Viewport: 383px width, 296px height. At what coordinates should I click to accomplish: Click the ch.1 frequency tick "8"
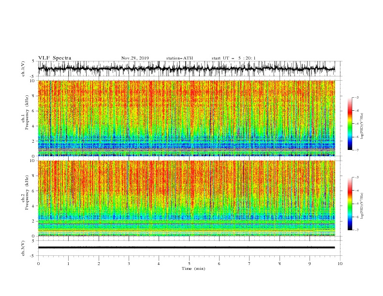point(33,96)
